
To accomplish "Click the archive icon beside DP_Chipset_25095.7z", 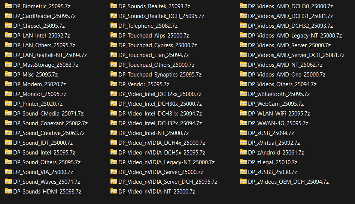I will point(8,25).
